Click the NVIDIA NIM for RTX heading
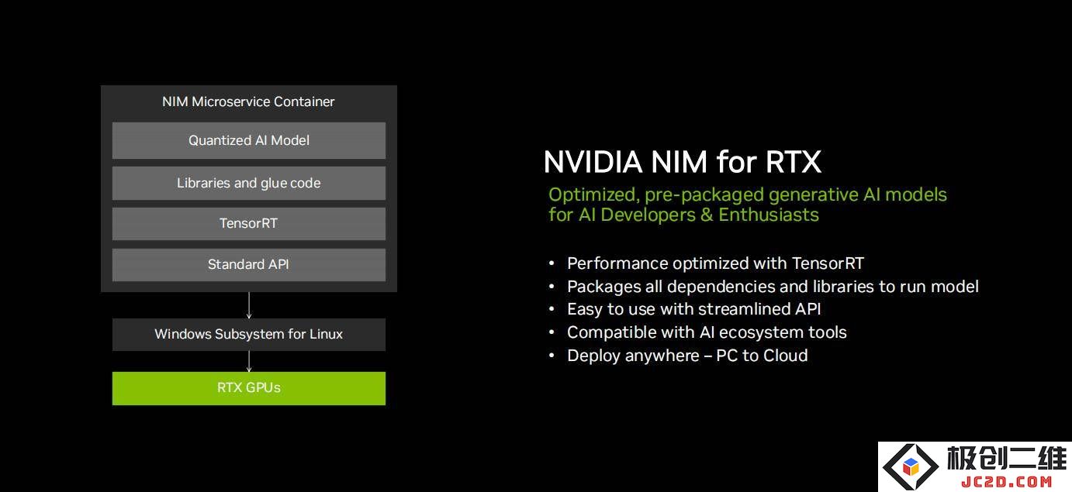The image size is (1072, 492). coord(682,162)
